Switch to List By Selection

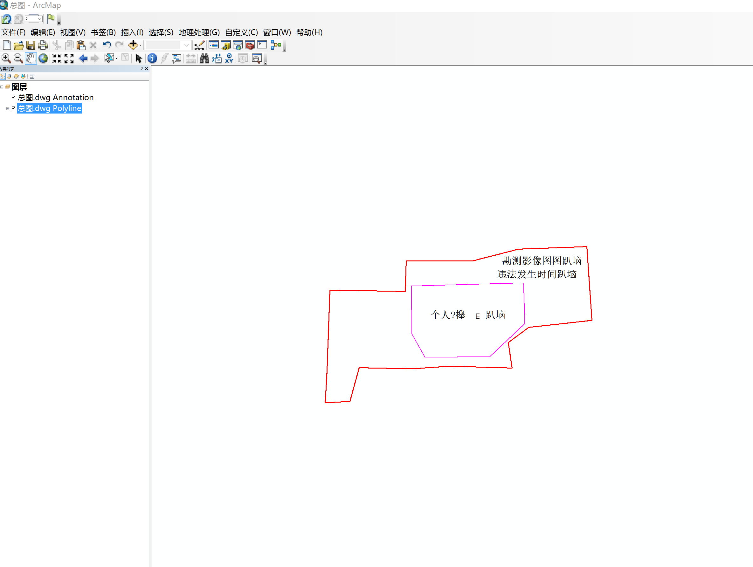click(23, 76)
